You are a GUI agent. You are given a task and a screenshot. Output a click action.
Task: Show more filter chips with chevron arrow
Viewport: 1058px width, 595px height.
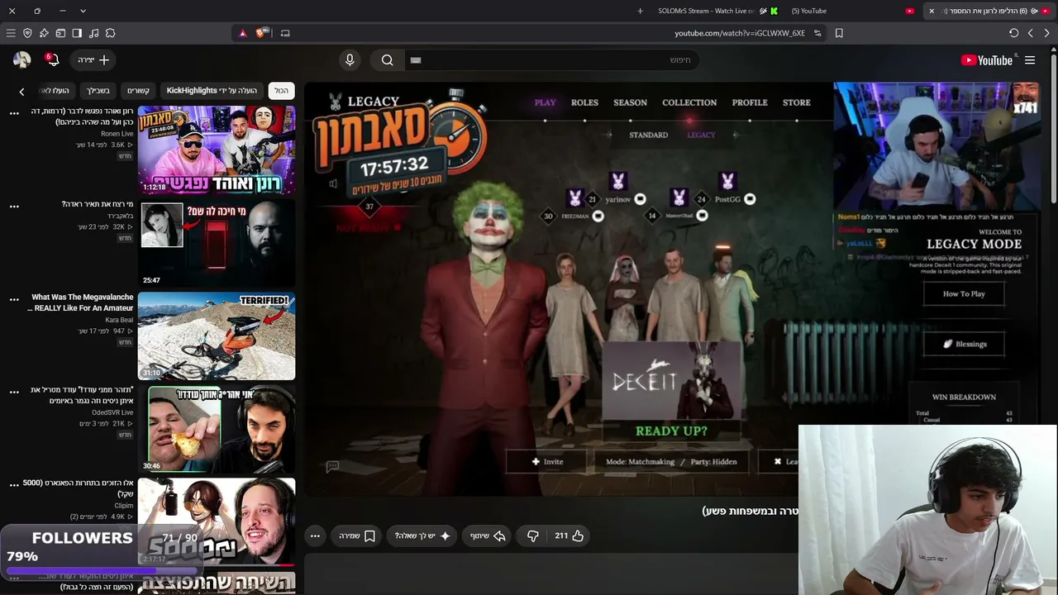(21, 91)
